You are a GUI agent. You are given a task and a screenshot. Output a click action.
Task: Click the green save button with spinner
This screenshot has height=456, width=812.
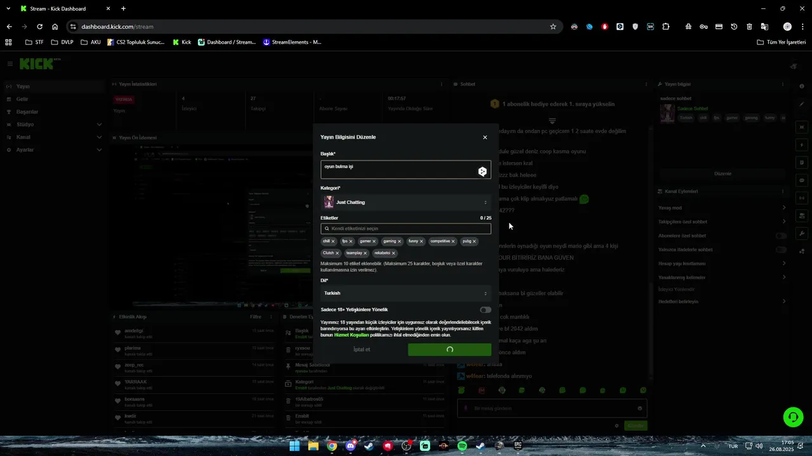450,350
